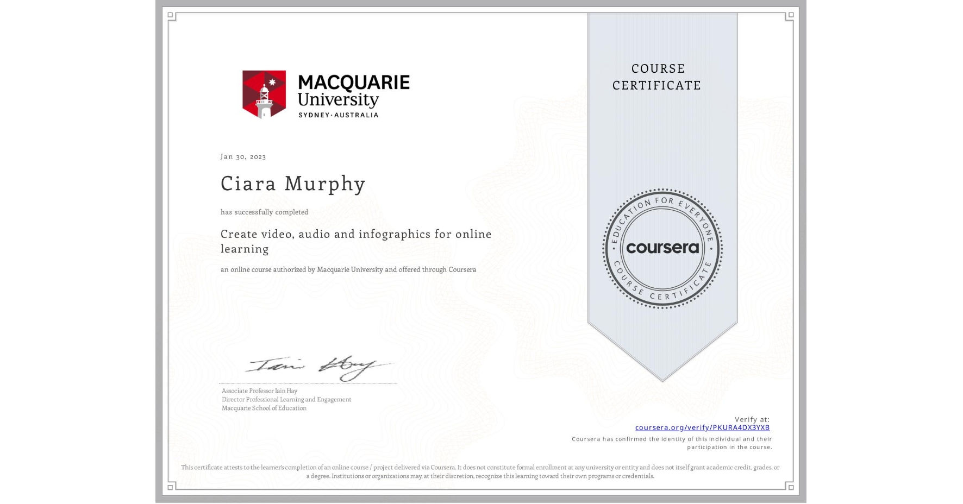Collapse the bottom disclaimer paragraph
The height and width of the screenshot is (504, 963).
coord(480,470)
